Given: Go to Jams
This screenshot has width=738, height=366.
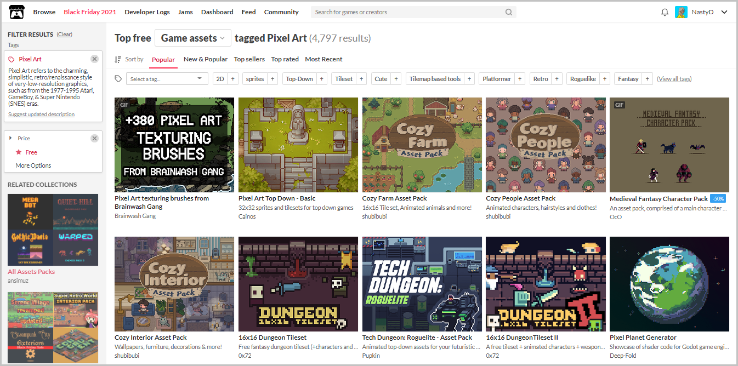Looking at the screenshot, I should tap(185, 12).
